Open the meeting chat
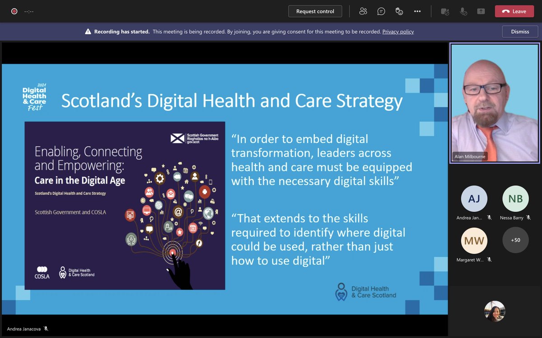Viewport: 542px width, 338px height. click(x=381, y=11)
